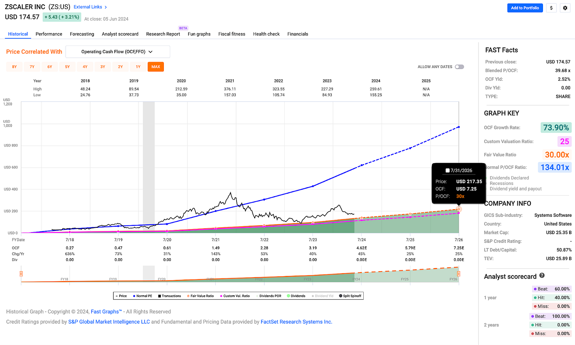
Task: Open the Health check tab
Action: click(x=266, y=34)
